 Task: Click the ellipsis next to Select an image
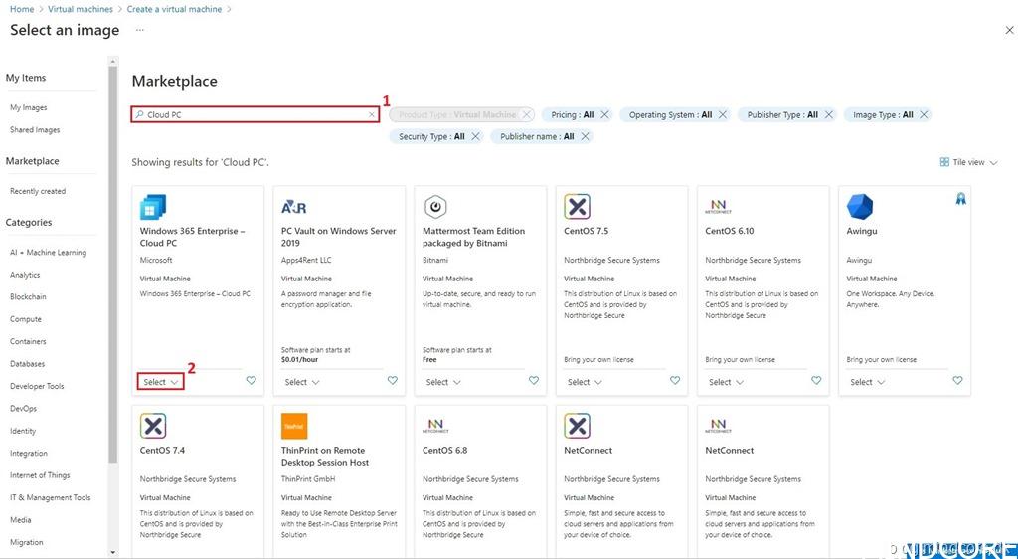click(140, 30)
